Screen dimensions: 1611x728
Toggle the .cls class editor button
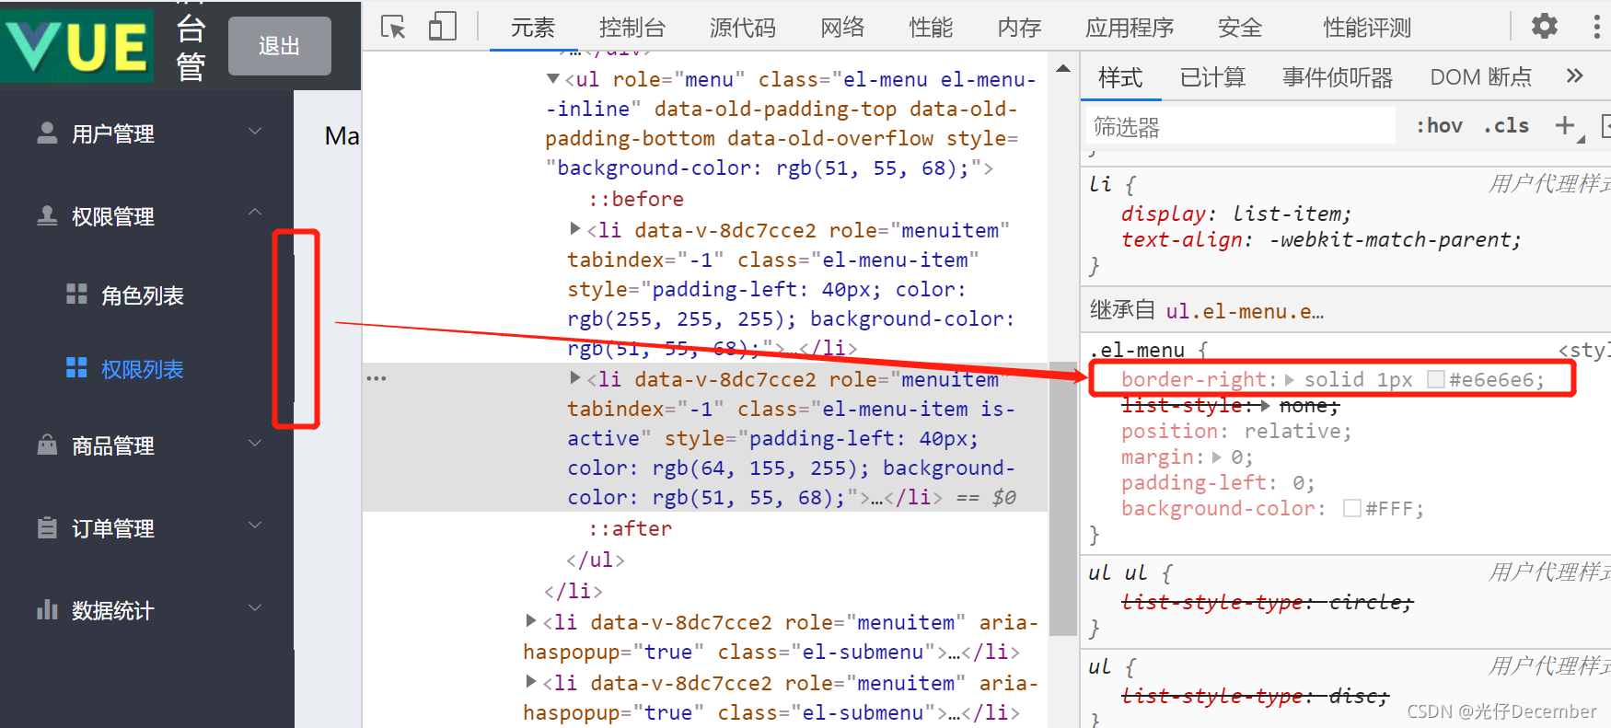pos(1506,125)
